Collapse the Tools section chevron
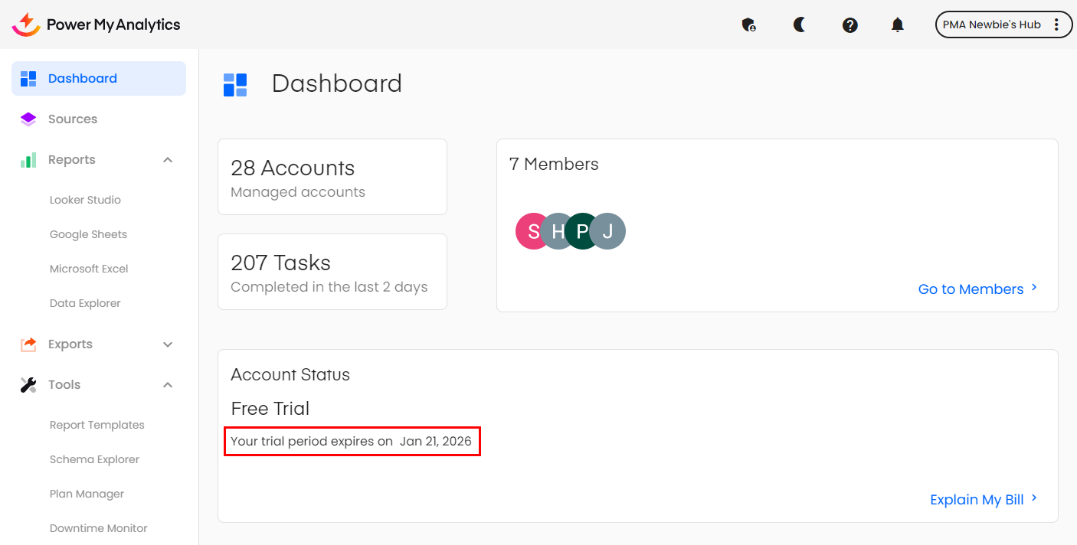Image resolution: width=1077 pixels, height=545 pixels. point(168,385)
